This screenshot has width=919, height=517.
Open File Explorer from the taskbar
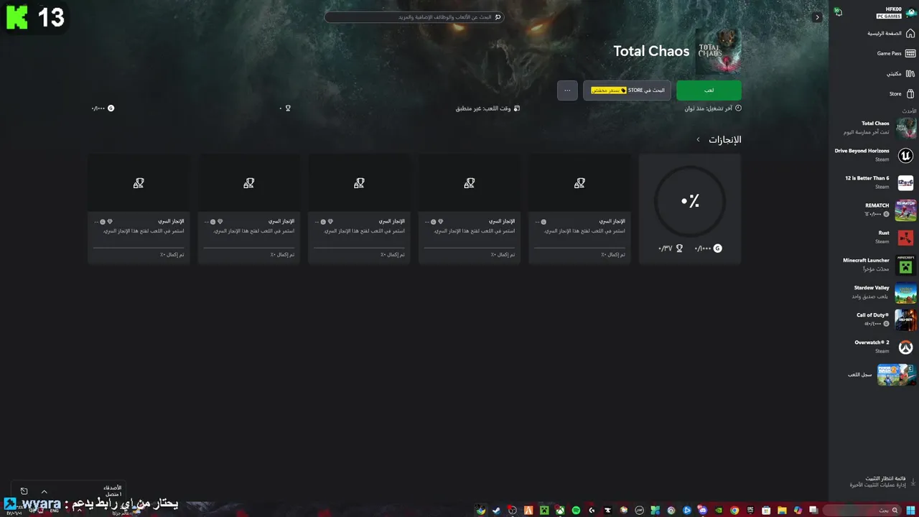click(x=782, y=510)
